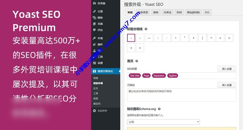Select the tilde "~" title separator

click(212, 38)
